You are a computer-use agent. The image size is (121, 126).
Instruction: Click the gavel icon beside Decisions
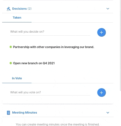point(9,9)
